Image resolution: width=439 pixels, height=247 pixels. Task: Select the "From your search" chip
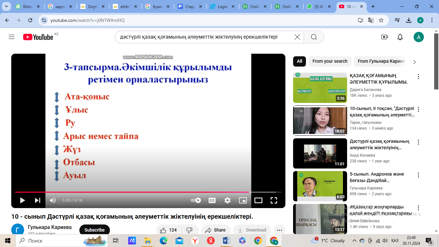click(x=330, y=61)
